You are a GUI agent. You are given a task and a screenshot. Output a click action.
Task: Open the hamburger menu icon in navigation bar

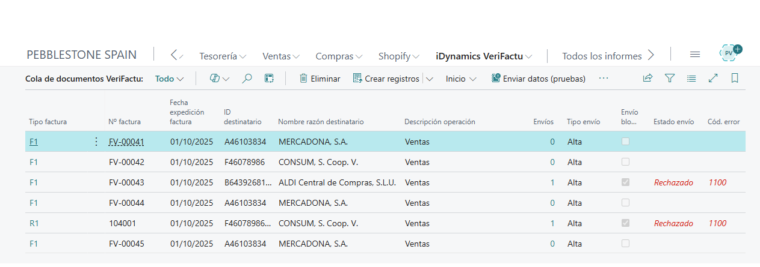[x=695, y=55]
